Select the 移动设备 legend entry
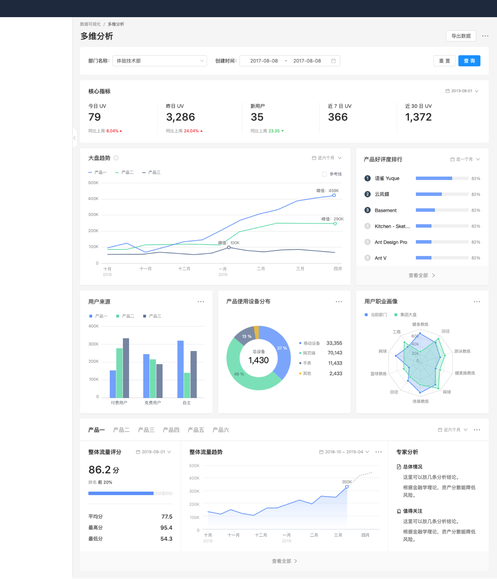 pos(321,343)
